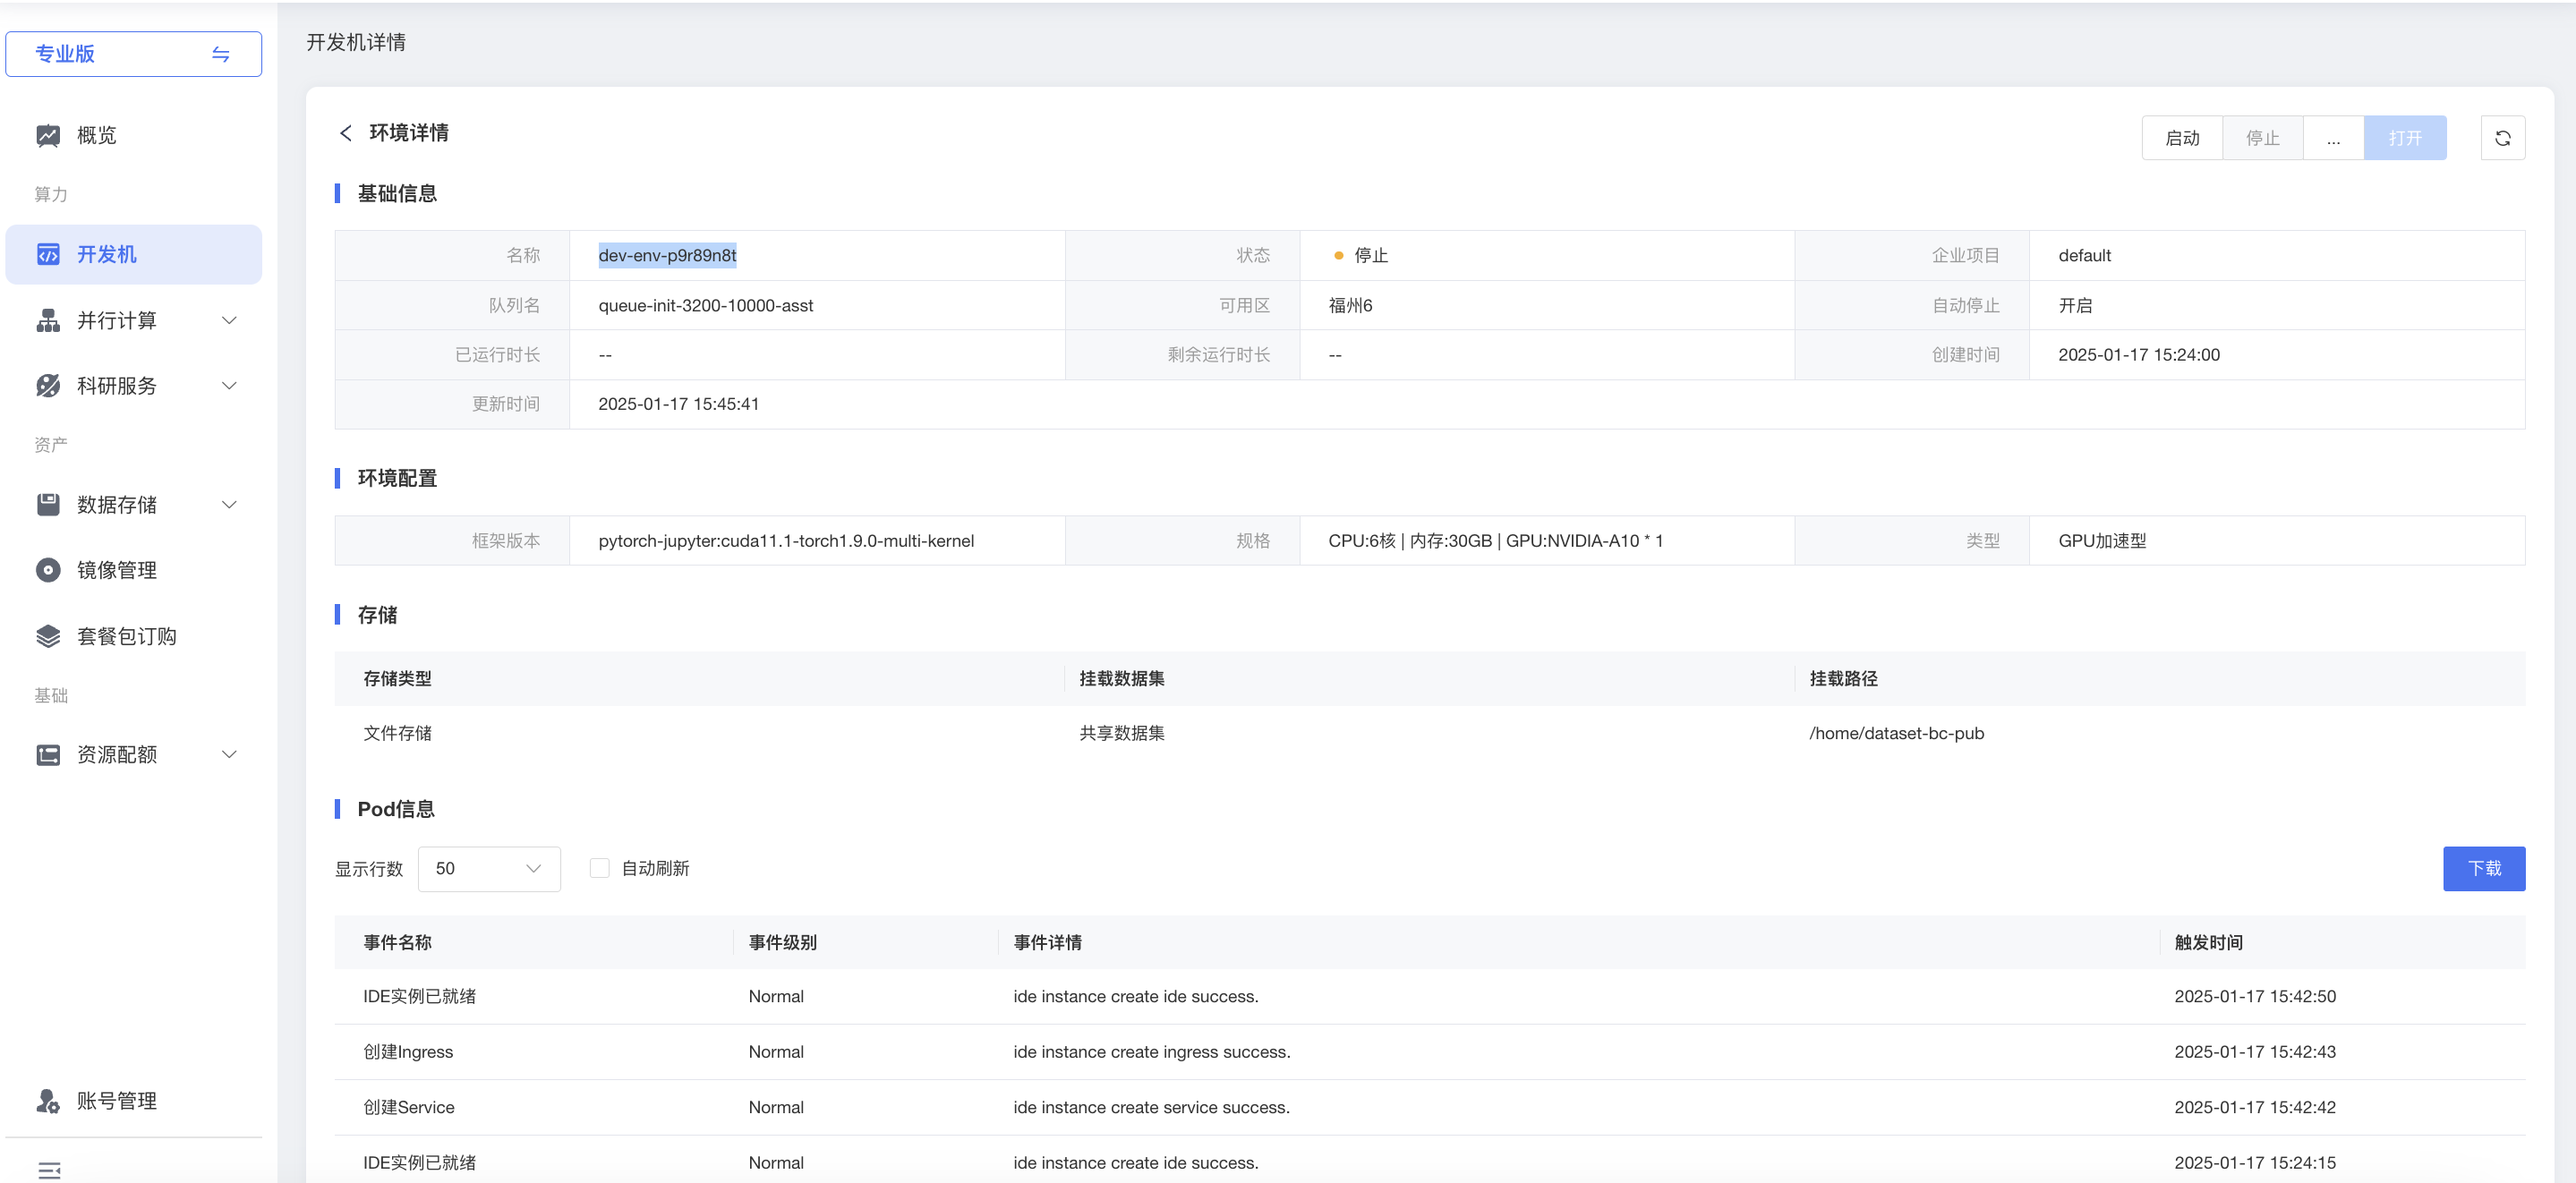Screen dimensions: 2576x1183
Task: Click the 触发时间 column header
Action: (x=2208, y=942)
